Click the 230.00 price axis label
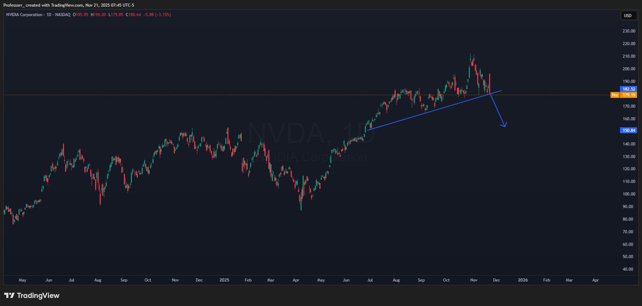 tap(628, 31)
